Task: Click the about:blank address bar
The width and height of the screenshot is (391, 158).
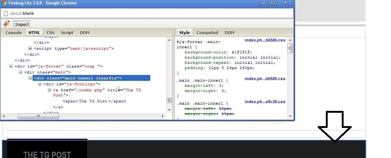Action: point(147,13)
